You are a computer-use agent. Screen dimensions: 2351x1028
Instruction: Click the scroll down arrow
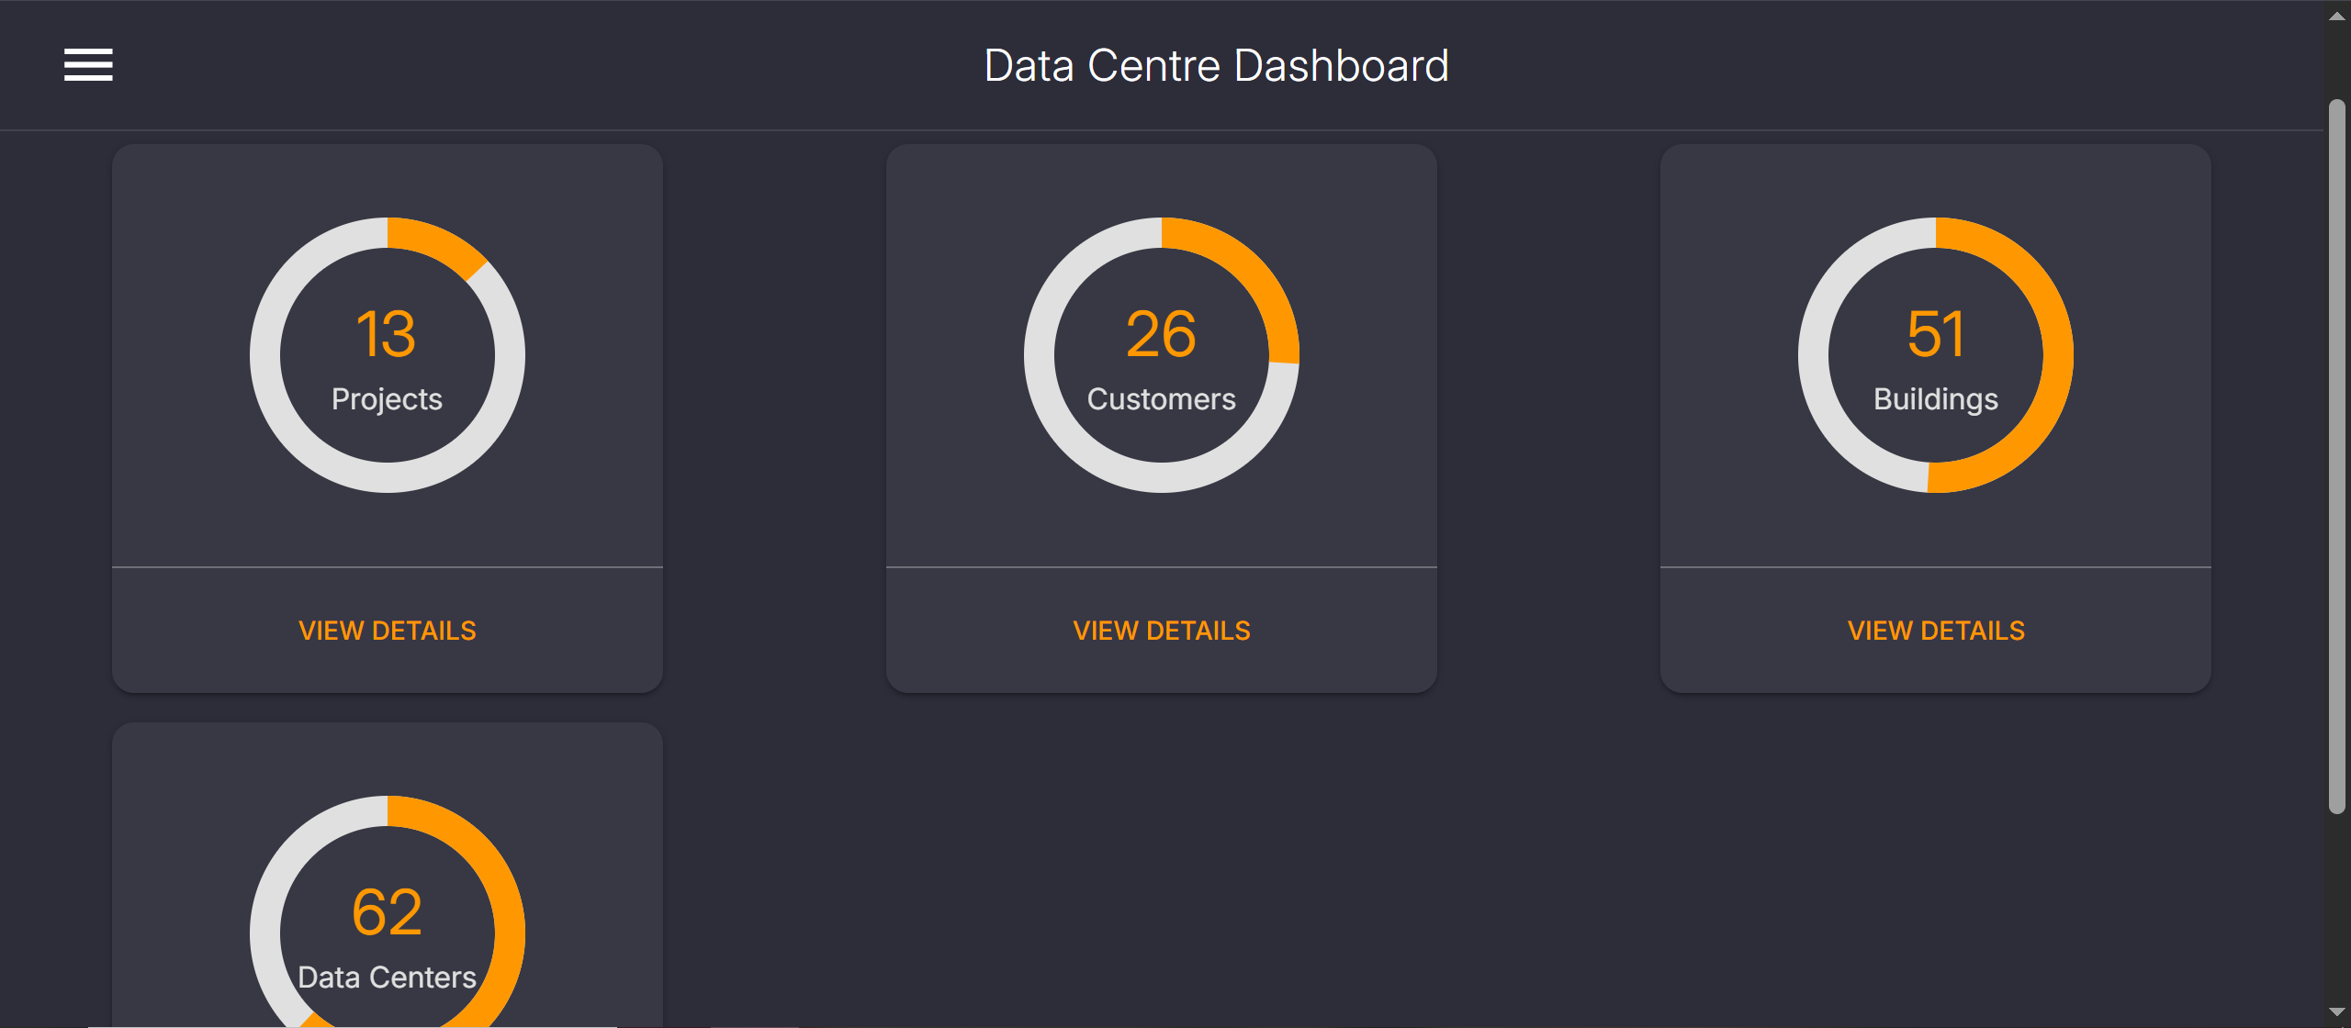(x=2337, y=1012)
